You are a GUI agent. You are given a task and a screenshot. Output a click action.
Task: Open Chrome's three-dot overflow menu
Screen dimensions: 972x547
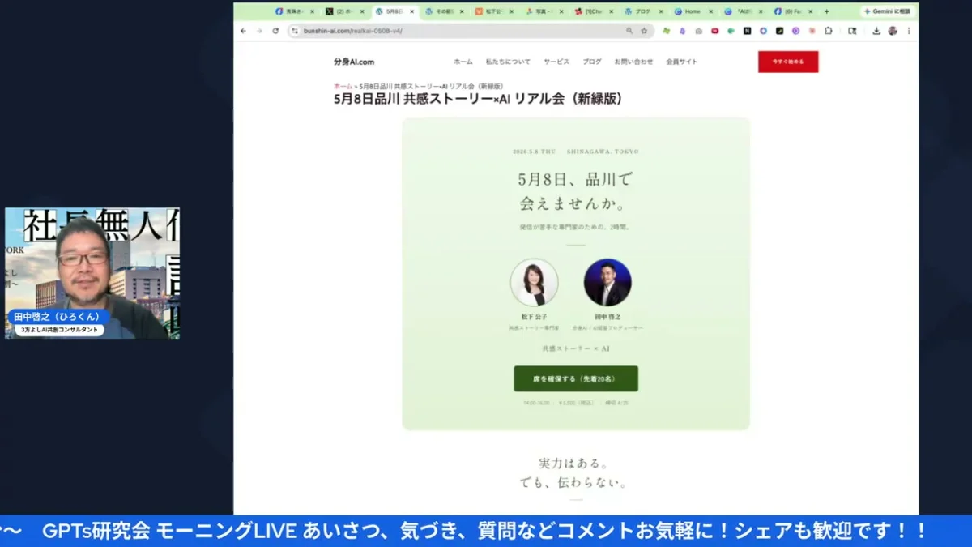point(909,30)
